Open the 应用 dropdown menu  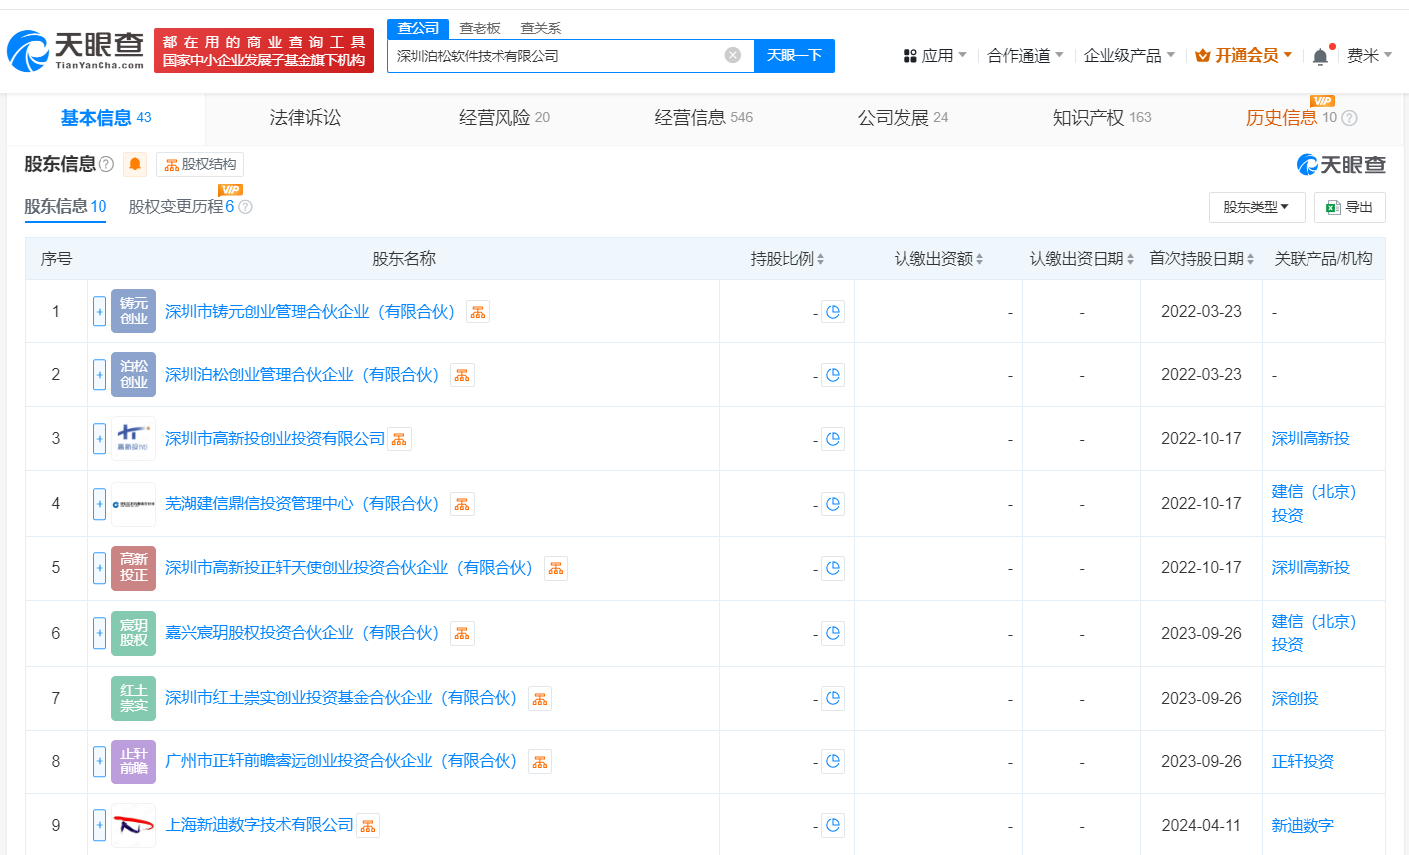pyautogui.click(x=934, y=56)
